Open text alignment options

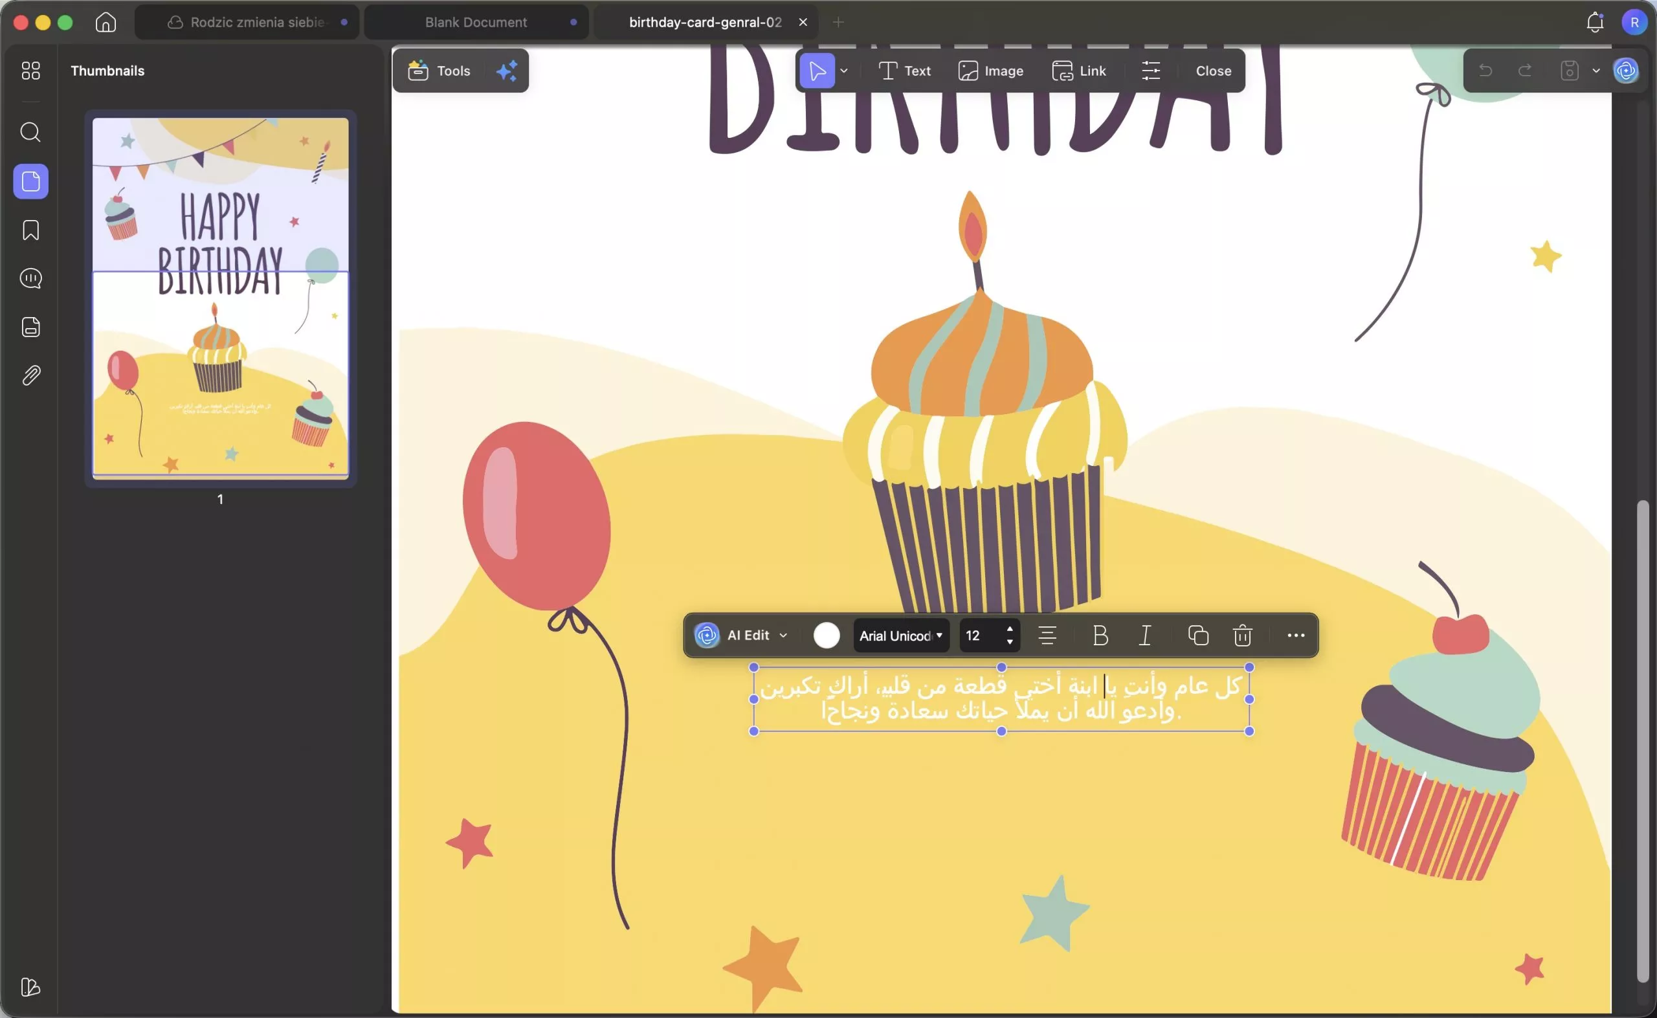(1047, 635)
